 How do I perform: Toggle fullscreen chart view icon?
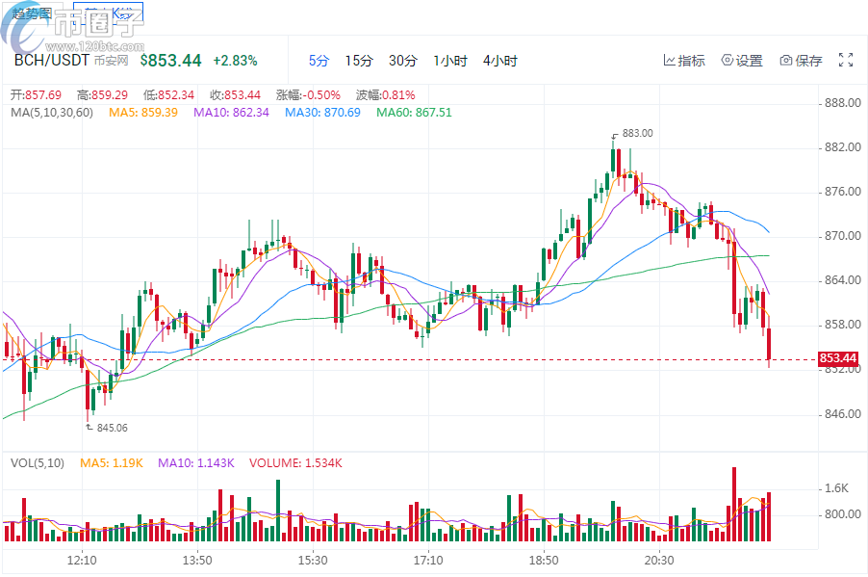pos(846,60)
